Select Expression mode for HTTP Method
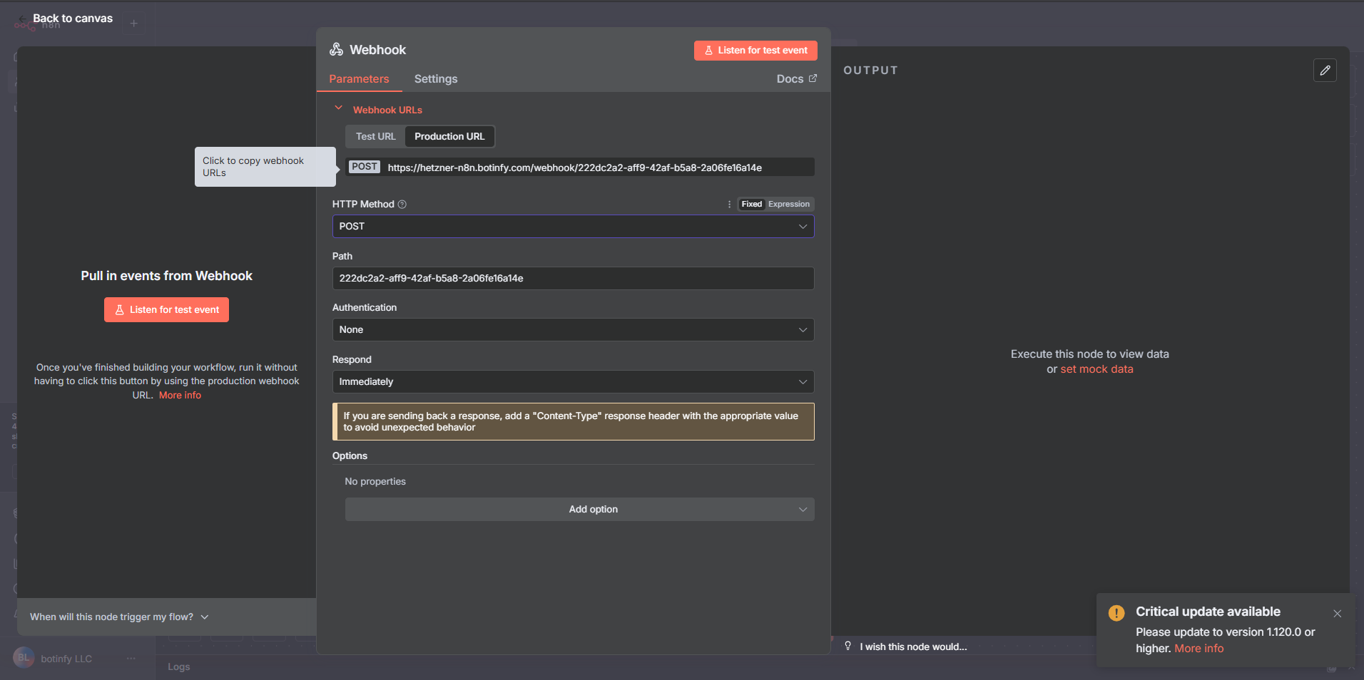Screen dimensions: 1364x680 (789, 204)
